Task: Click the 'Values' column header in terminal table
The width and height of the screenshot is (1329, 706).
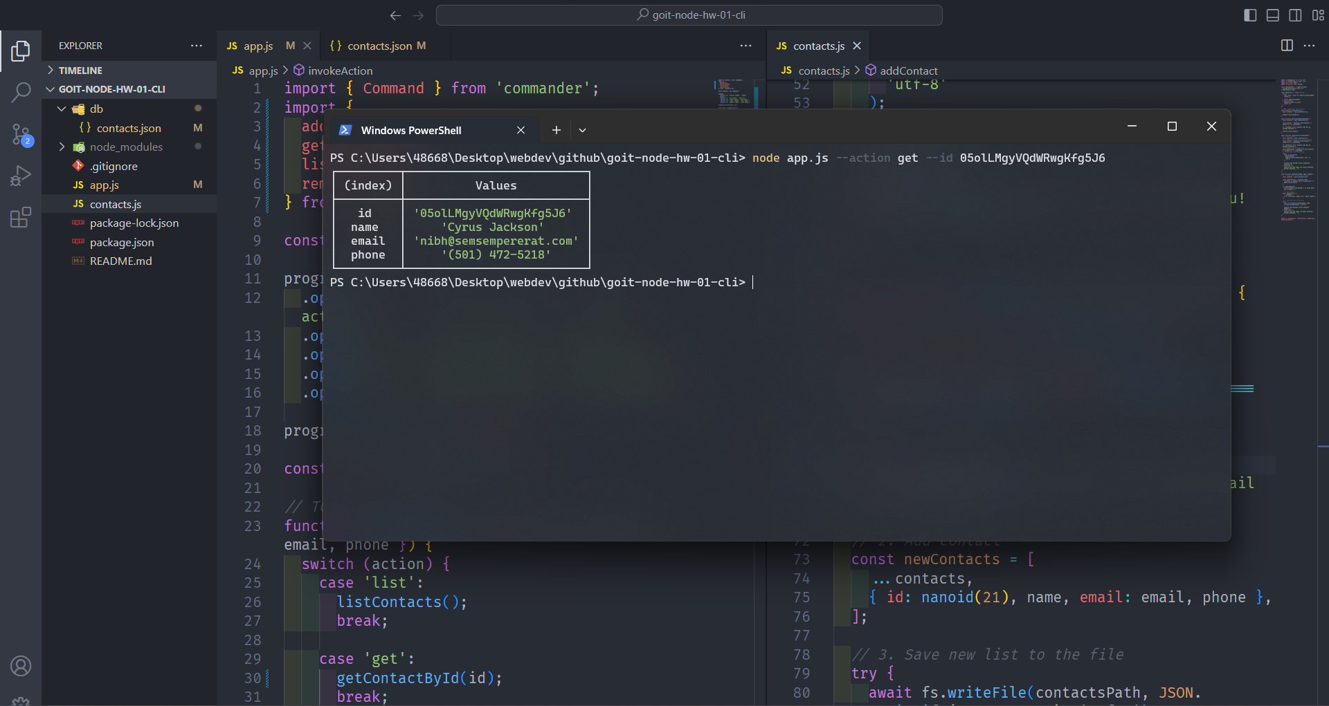Action: pos(496,185)
